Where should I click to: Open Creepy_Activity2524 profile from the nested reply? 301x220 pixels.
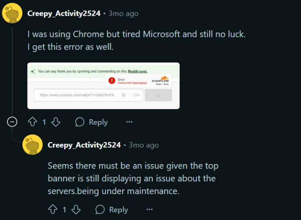click(x=84, y=145)
